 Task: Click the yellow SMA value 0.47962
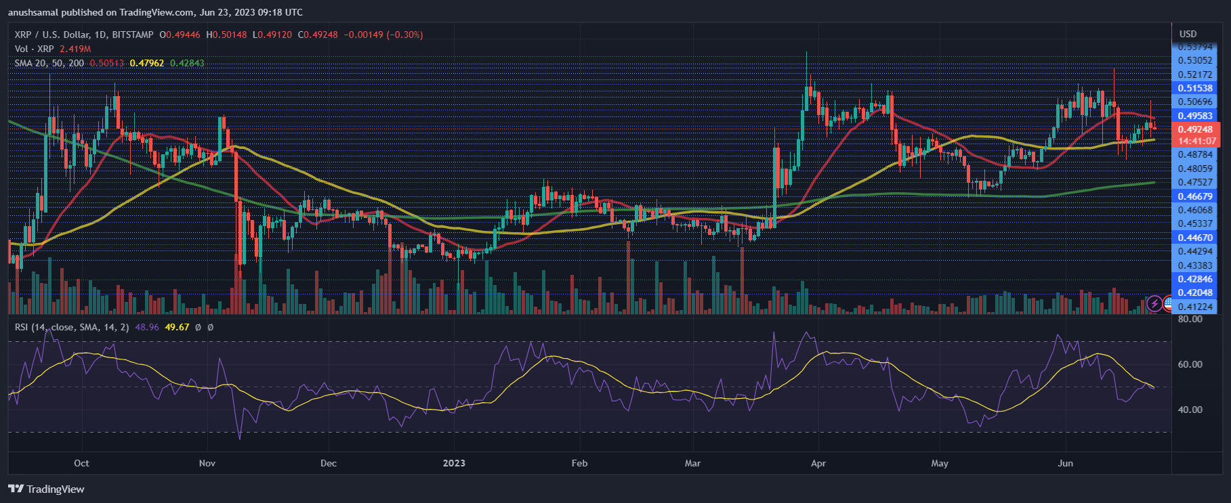pyautogui.click(x=147, y=63)
